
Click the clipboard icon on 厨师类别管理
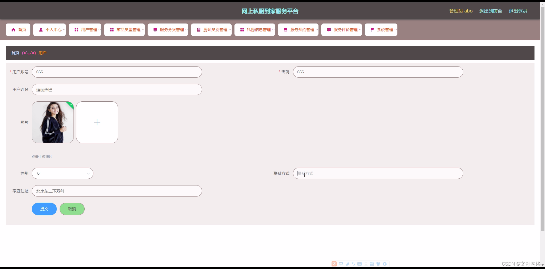click(x=199, y=30)
